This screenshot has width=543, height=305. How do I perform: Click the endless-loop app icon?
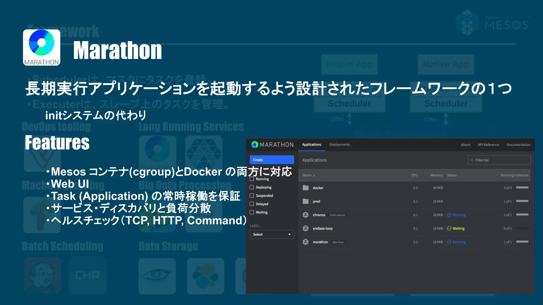pyautogui.click(x=306, y=228)
